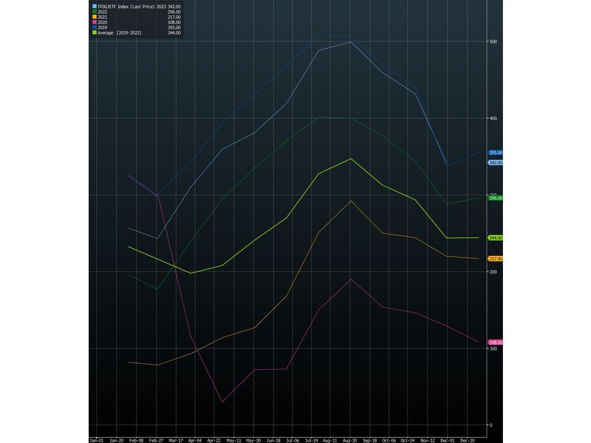Click the green 296.00 axis value tag
Viewport: 591px width, 443px height.
click(x=495, y=198)
